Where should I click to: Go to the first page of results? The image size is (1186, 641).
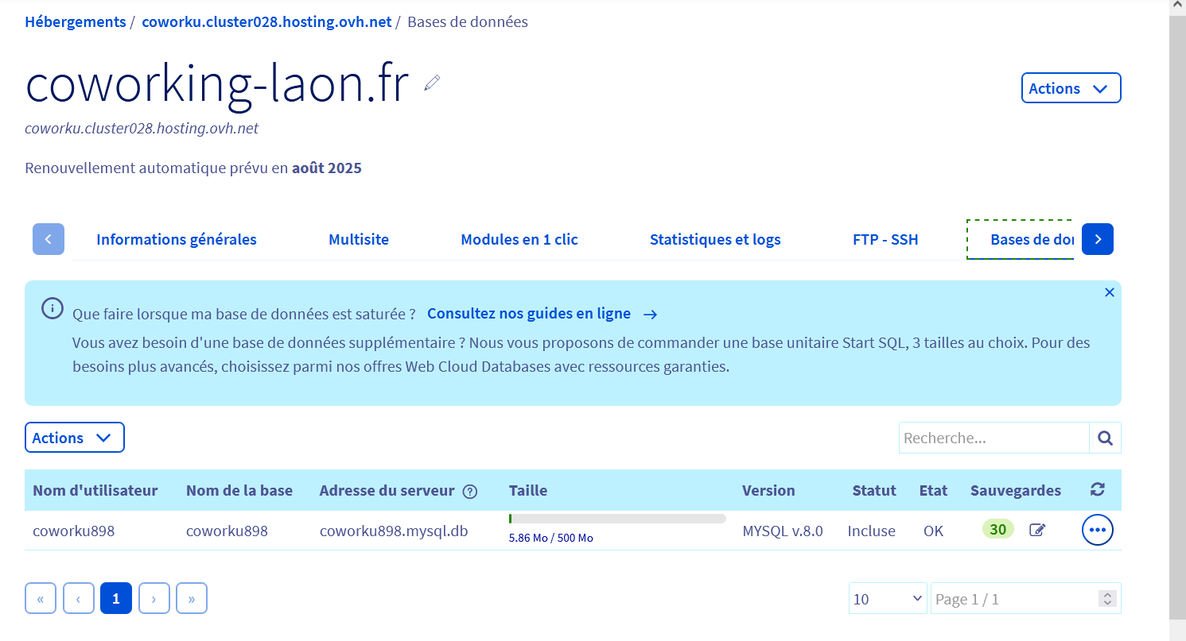tap(41, 599)
